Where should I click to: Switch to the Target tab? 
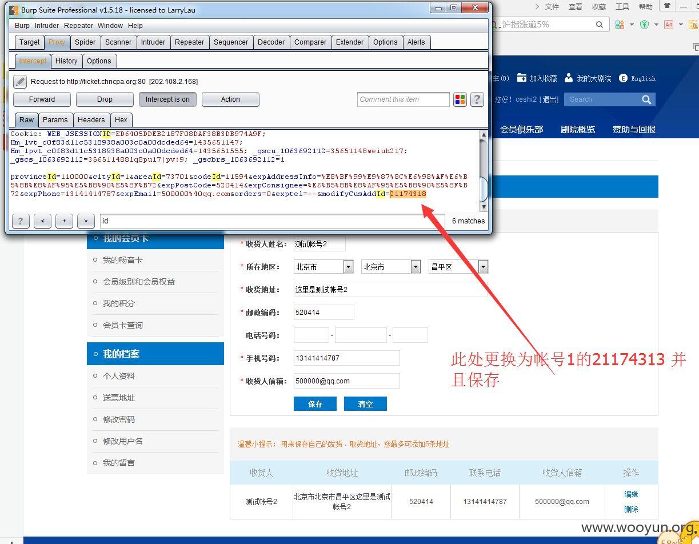tap(29, 42)
